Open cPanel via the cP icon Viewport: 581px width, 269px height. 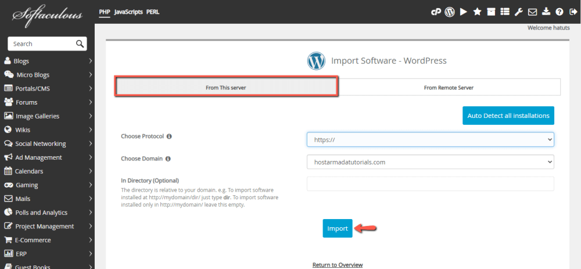coord(436,12)
